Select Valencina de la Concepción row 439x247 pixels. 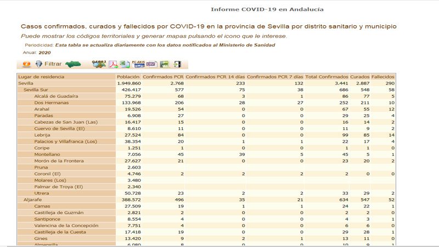click(66, 226)
